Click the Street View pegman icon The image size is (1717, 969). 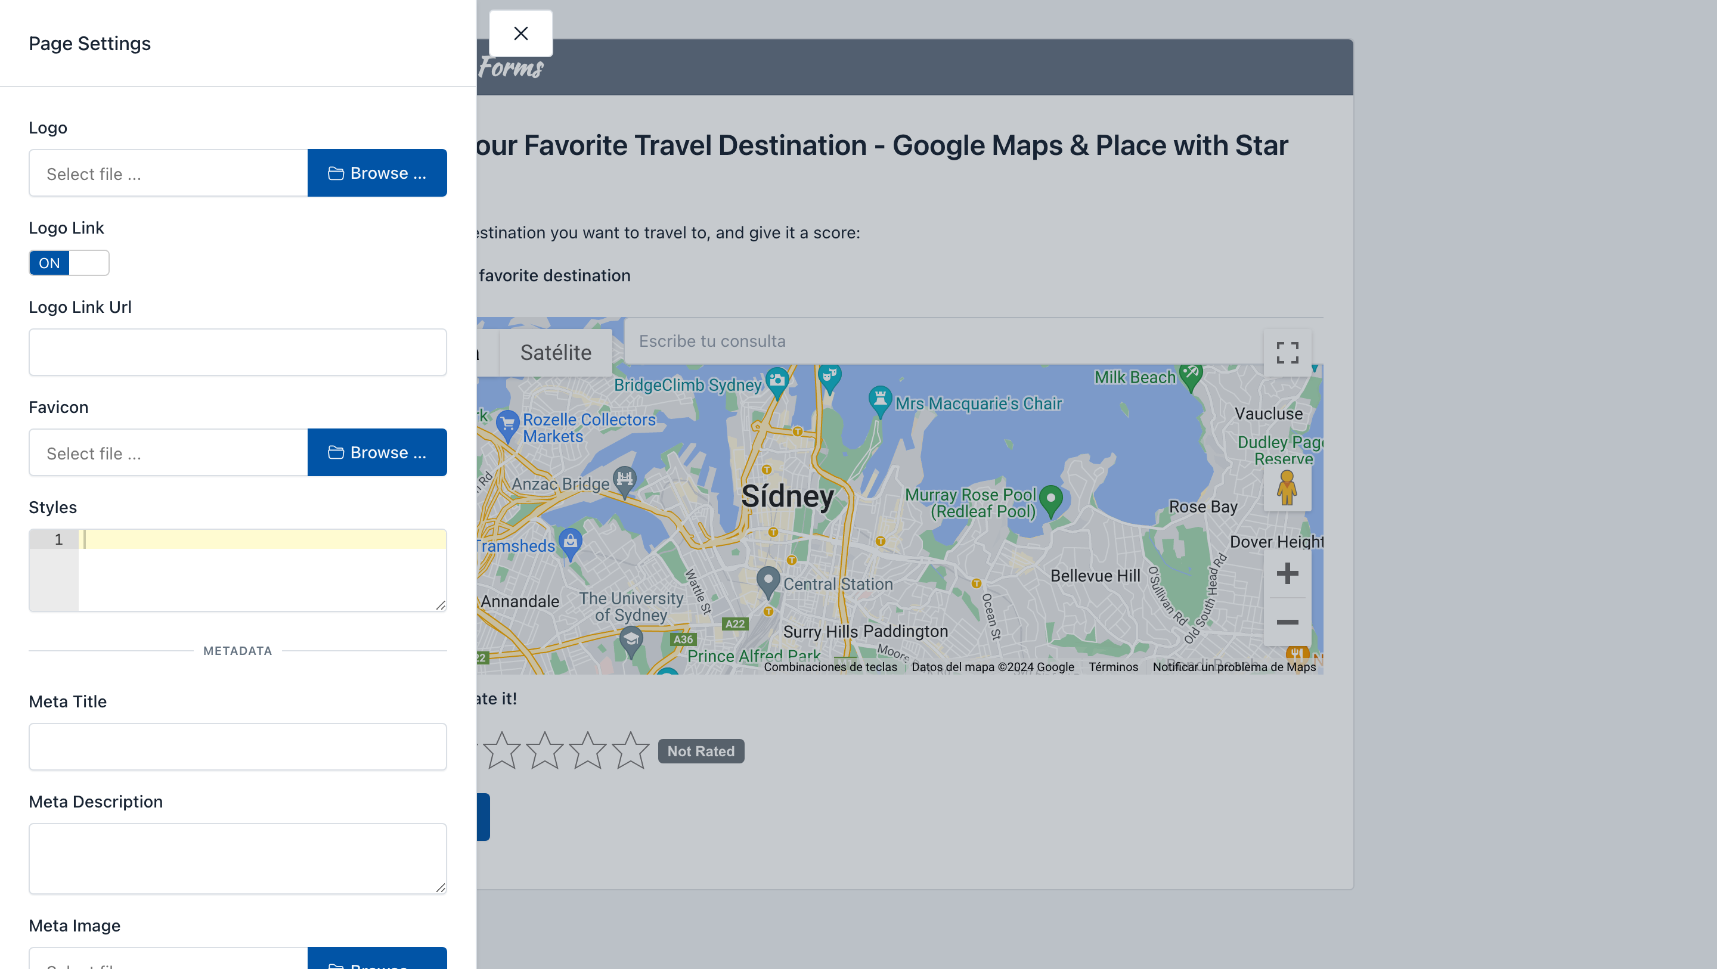click(1287, 488)
